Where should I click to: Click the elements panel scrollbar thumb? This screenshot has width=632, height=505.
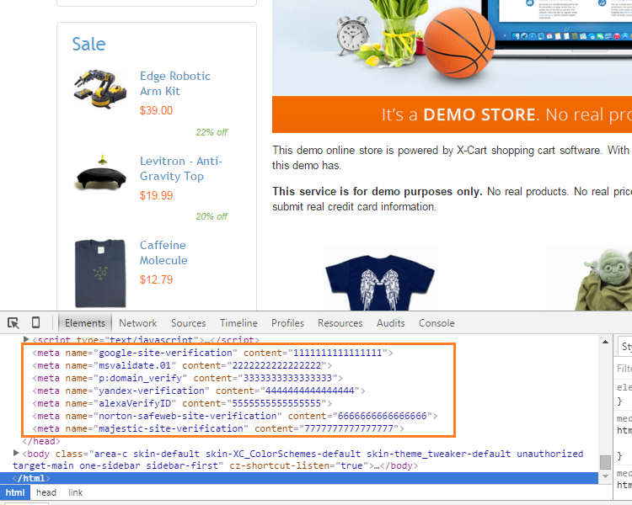(605, 462)
